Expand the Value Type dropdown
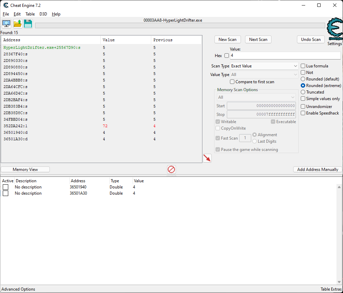The image size is (343, 293). (x=264, y=75)
